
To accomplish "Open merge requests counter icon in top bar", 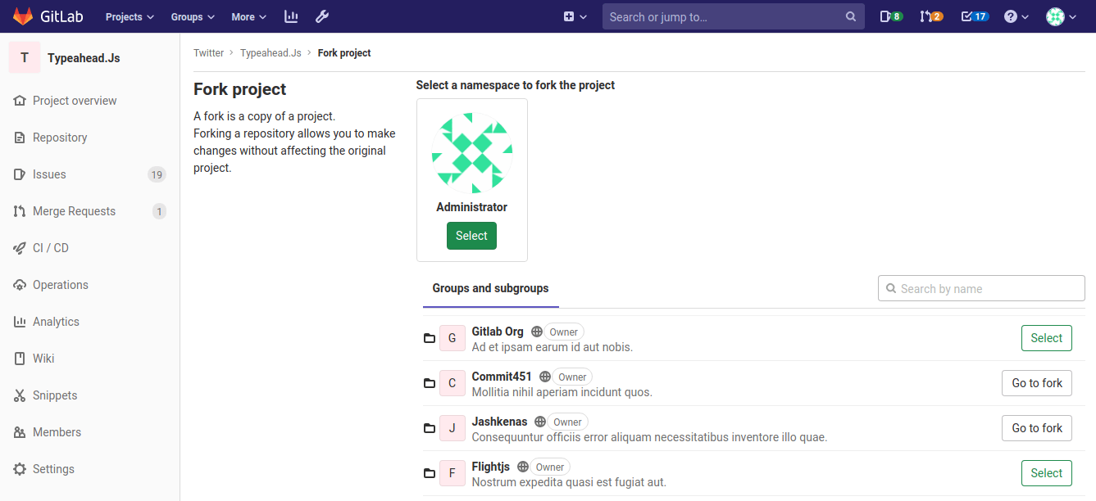I will 931,16.
